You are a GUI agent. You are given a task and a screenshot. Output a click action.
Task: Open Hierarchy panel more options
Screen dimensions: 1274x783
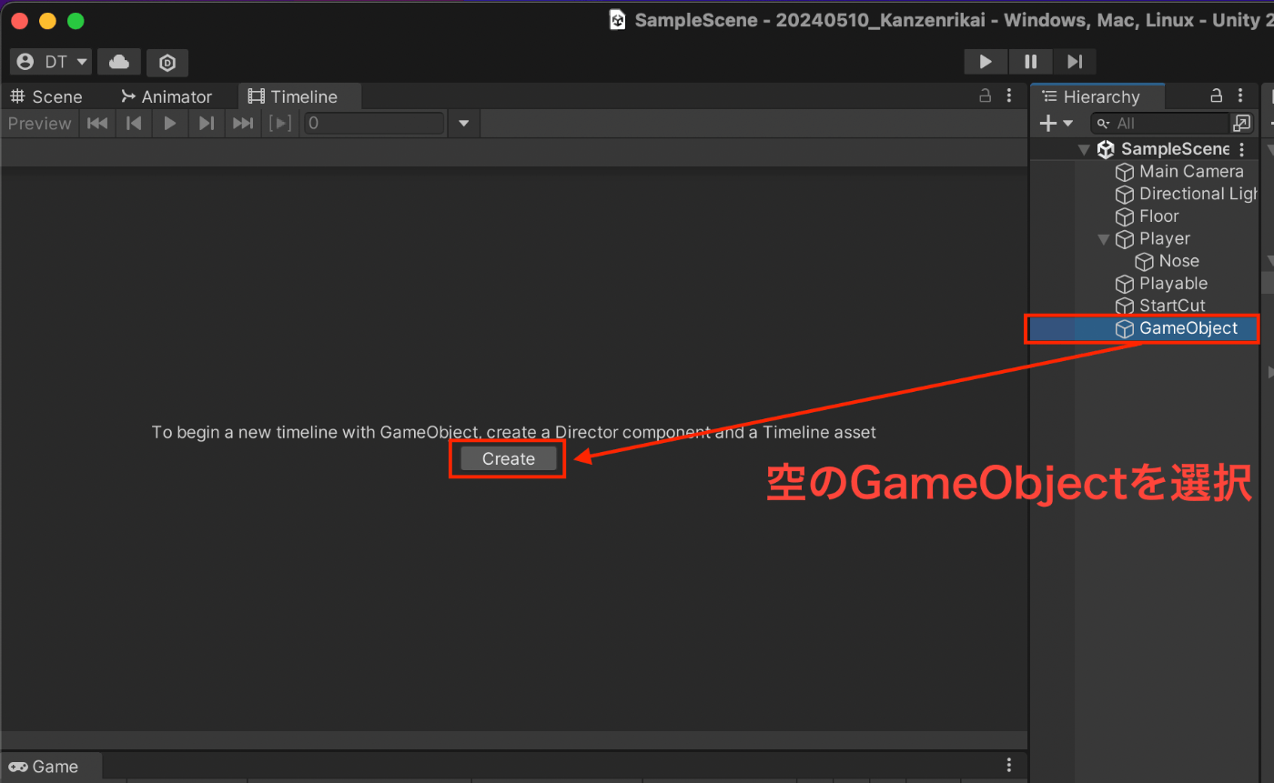pos(1241,95)
